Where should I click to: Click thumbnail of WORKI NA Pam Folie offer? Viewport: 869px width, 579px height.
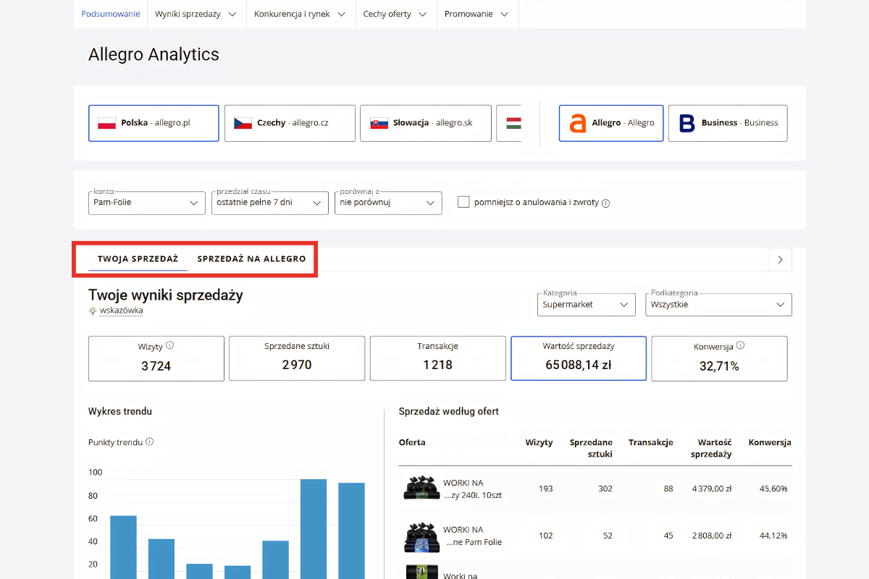pos(421,536)
